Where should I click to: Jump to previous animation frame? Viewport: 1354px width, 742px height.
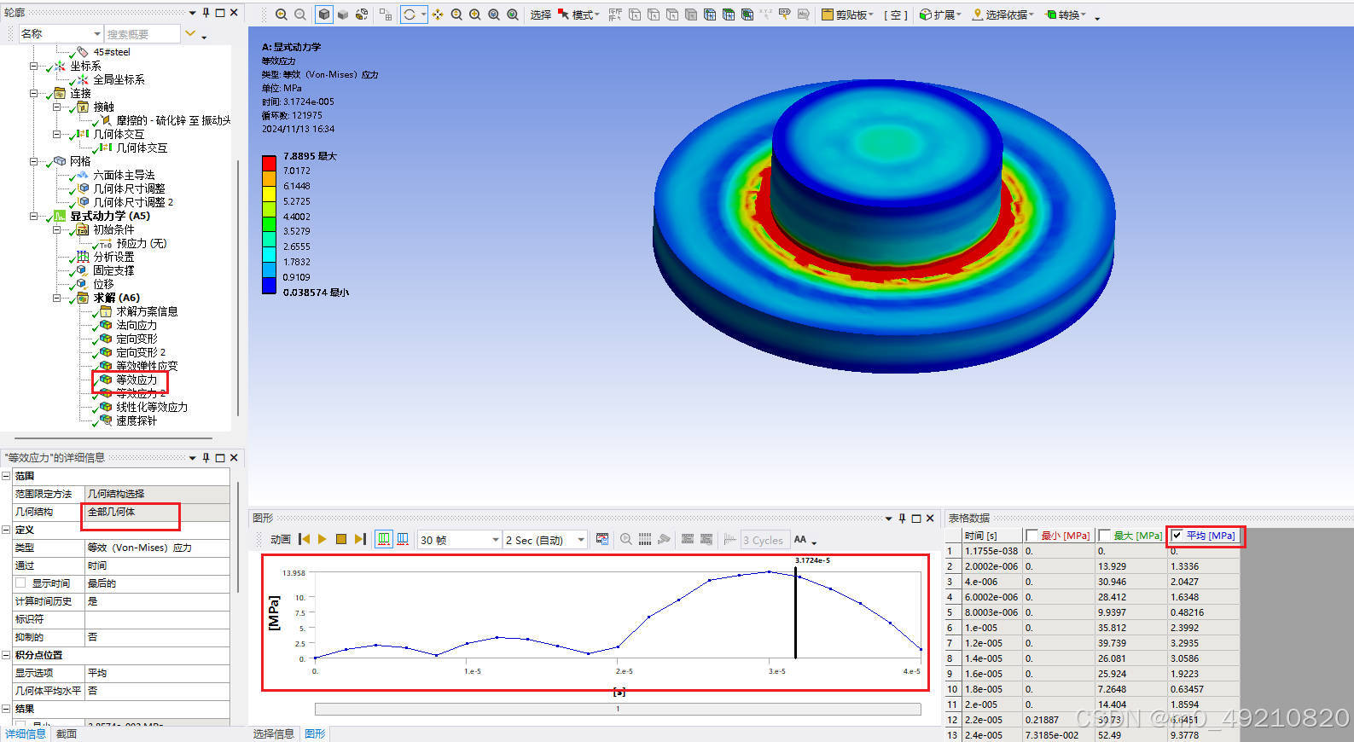305,539
